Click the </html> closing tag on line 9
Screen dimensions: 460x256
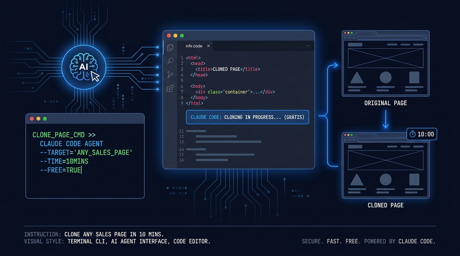195,103
